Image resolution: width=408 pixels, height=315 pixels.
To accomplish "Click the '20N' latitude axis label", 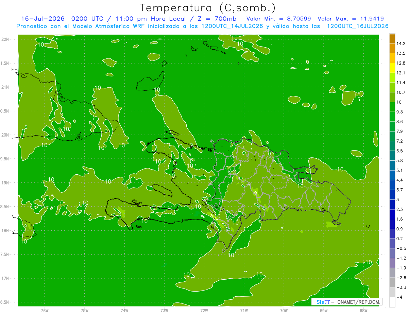I will coord(6,135).
